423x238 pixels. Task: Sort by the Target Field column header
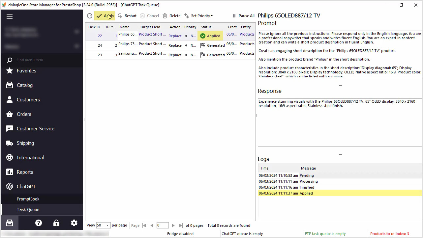pyautogui.click(x=150, y=27)
